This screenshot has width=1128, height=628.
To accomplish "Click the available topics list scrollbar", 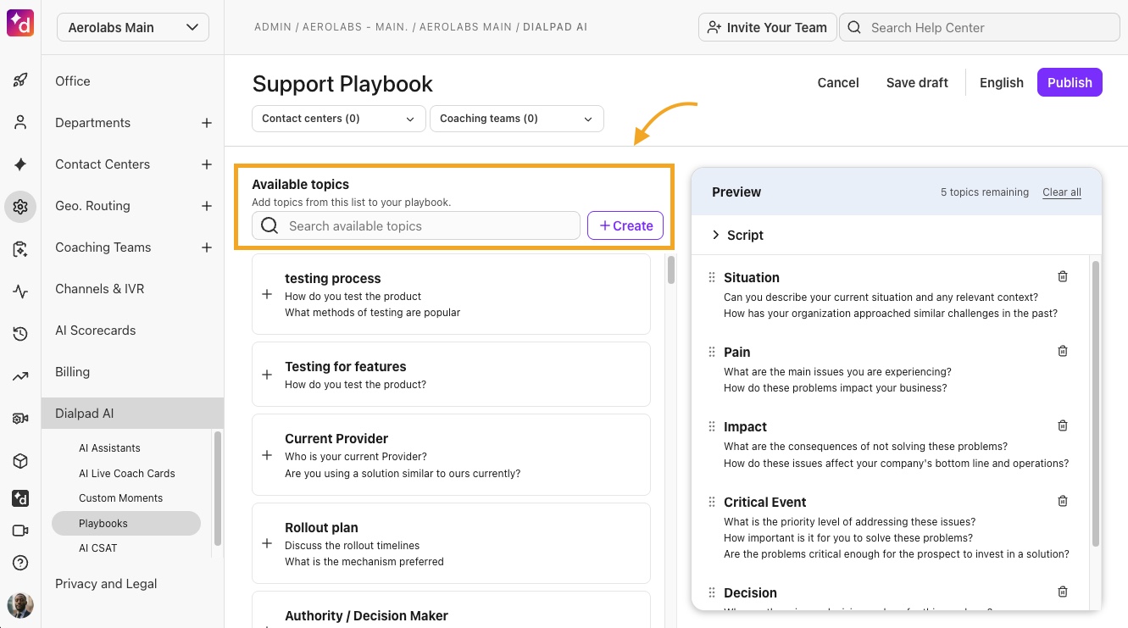I will [x=671, y=270].
